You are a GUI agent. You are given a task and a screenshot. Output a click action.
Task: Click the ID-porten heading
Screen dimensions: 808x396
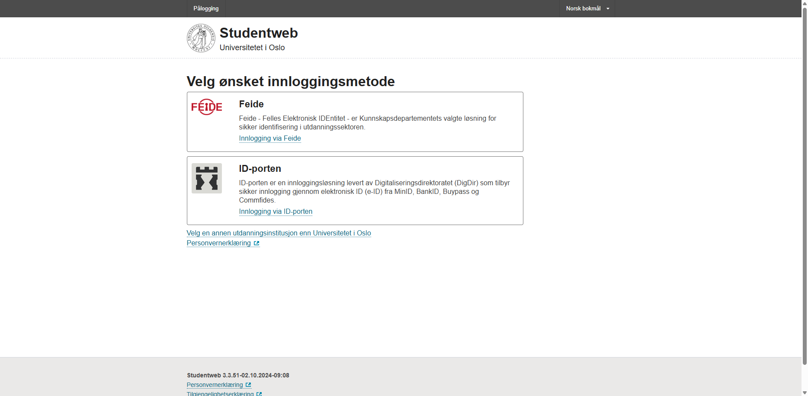[x=260, y=169]
